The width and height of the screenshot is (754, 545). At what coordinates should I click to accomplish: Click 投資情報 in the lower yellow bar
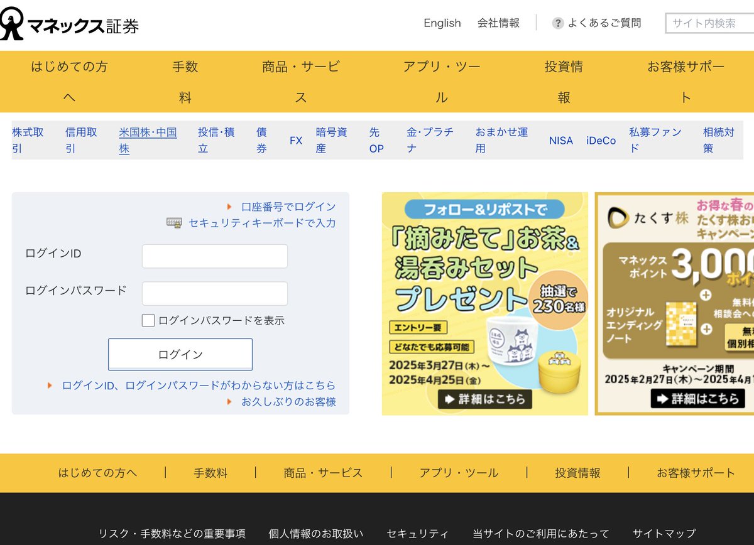pyautogui.click(x=577, y=473)
